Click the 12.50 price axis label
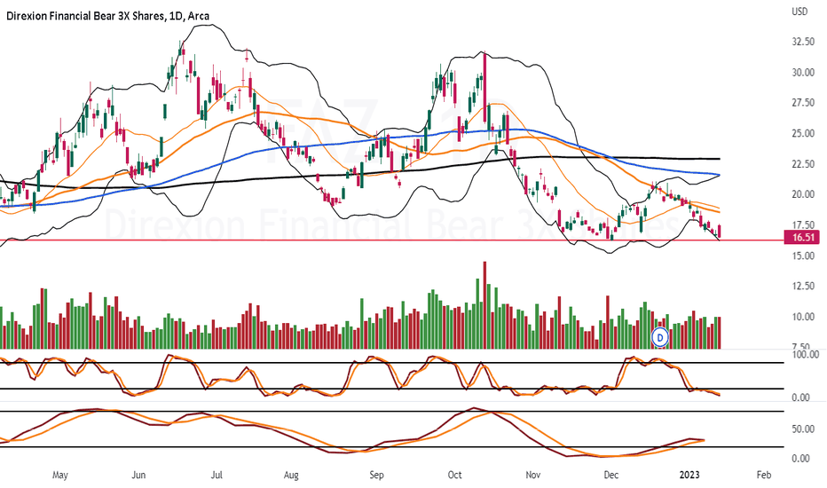The height and width of the screenshot is (488, 827). pos(803,286)
